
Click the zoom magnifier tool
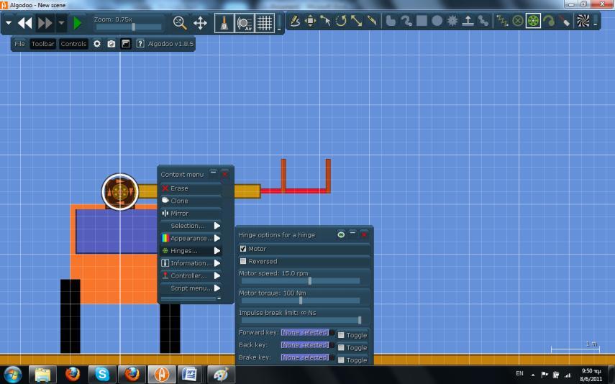tap(180, 23)
